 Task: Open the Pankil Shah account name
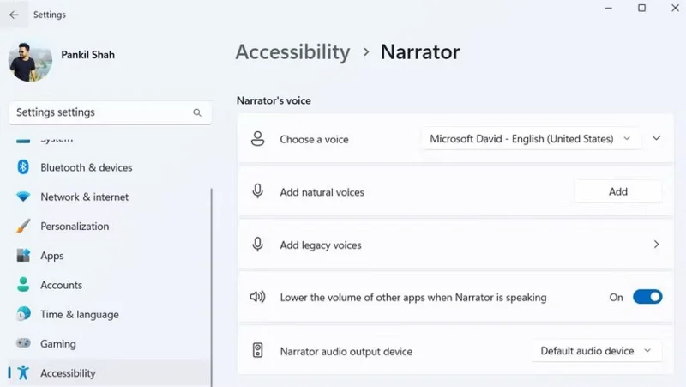click(88, 55)
